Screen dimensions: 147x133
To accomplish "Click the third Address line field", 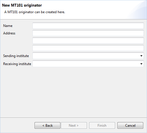I will [x=88, y=48].
